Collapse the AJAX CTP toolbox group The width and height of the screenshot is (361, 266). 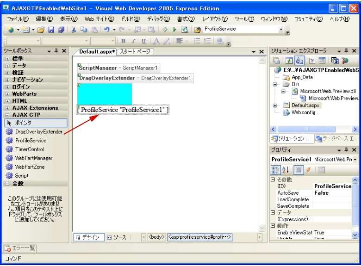(x=7, y=115)
